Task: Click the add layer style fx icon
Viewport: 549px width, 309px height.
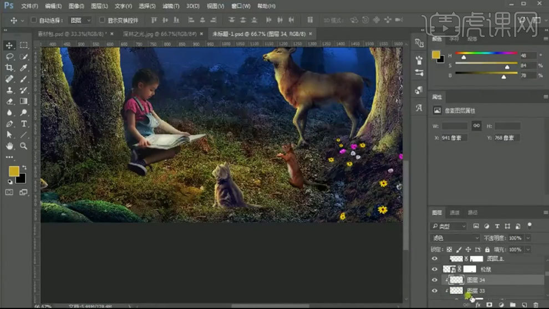Action: tap(478, 305)
